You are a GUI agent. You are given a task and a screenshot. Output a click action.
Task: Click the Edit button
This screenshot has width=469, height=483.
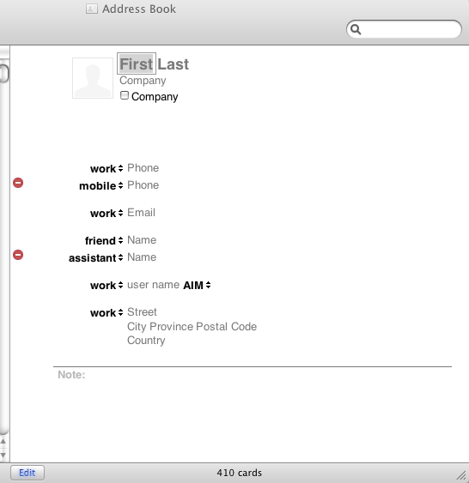click(27, 473)
